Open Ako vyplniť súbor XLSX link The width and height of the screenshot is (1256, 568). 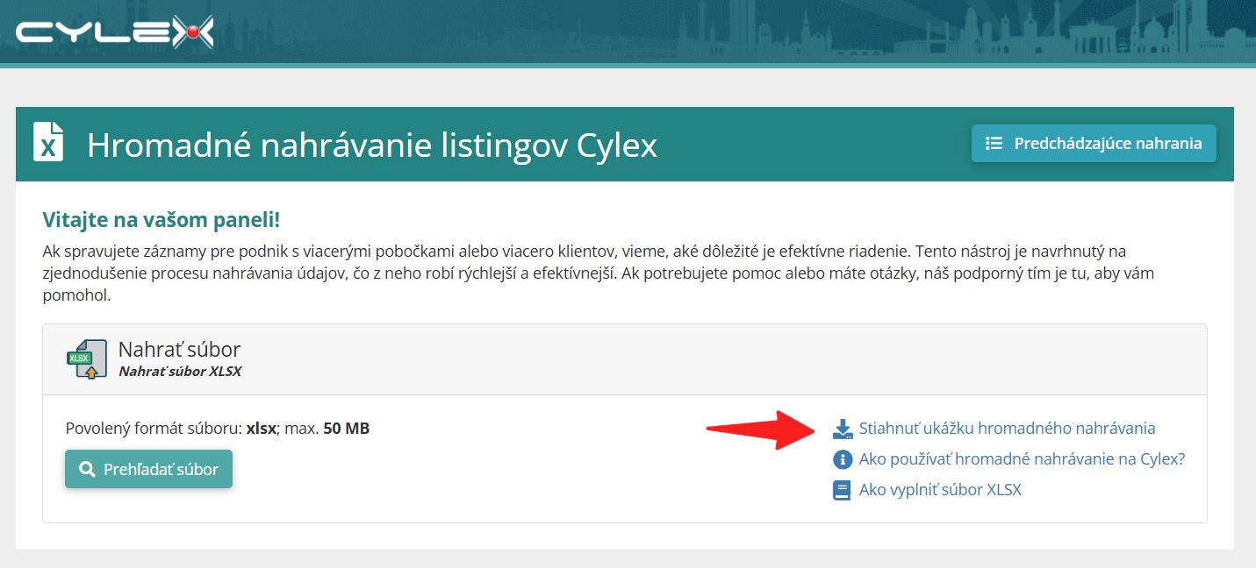point(940,490)
